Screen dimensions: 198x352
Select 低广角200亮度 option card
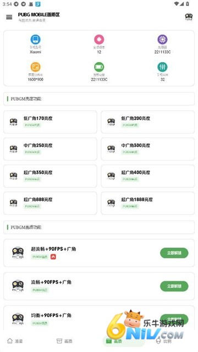(148, 122)
